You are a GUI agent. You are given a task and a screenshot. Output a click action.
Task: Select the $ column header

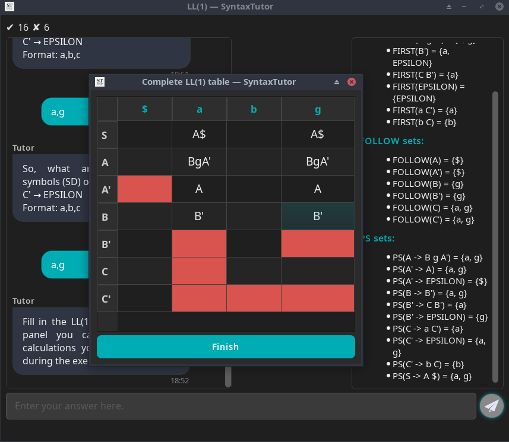[145, 109]
